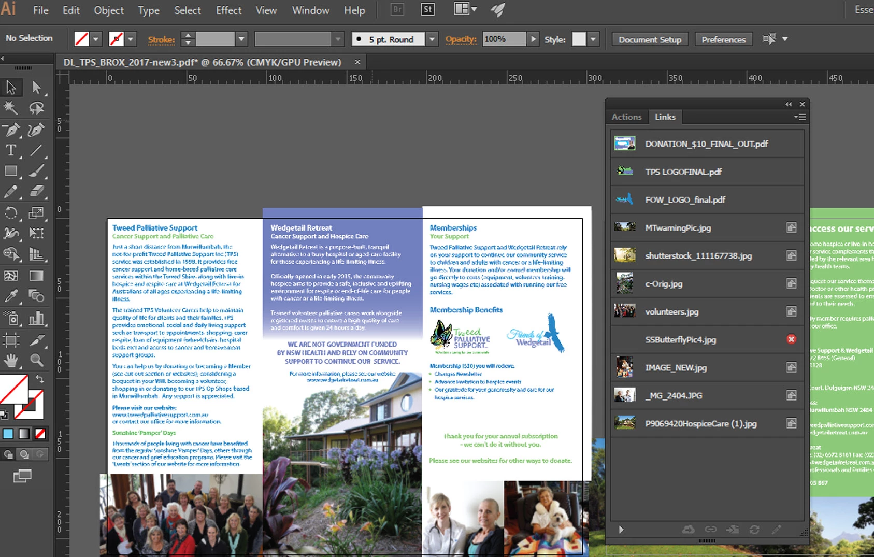Set paint type to None
Screen dimensions: 874x557
40,434
